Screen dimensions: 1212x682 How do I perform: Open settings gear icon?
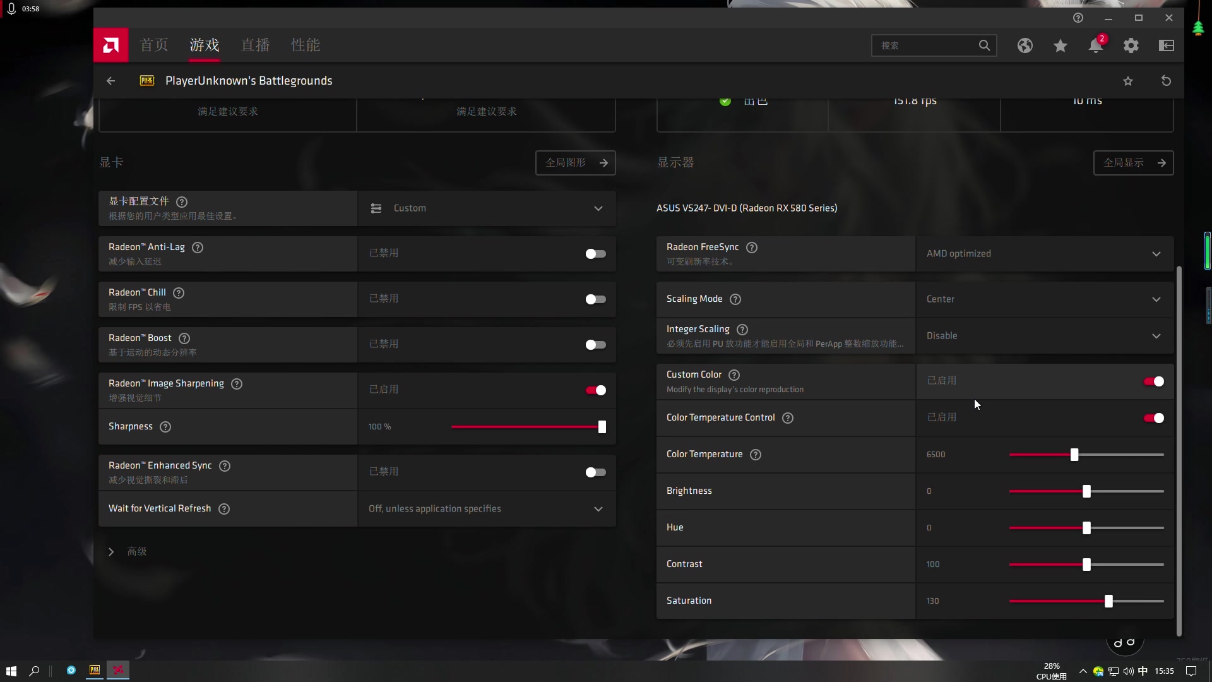click(1131, 45)
